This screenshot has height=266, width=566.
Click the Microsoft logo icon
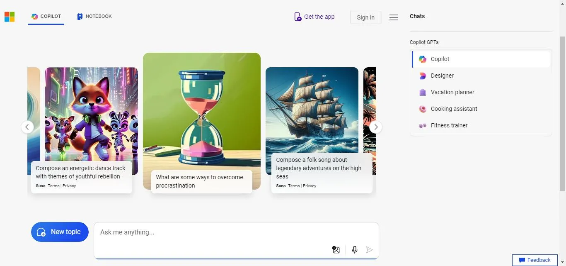pos(10,17)
